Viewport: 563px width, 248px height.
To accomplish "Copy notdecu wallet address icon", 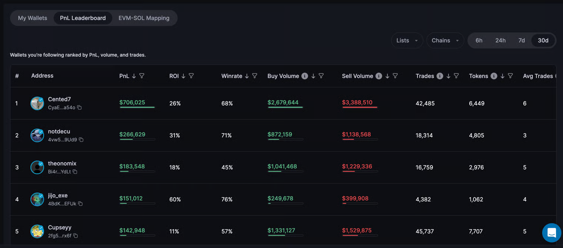I will click(81, 140).
